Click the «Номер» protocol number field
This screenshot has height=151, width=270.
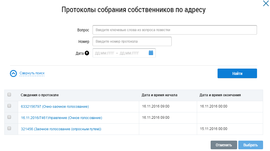tap(132, 41)
